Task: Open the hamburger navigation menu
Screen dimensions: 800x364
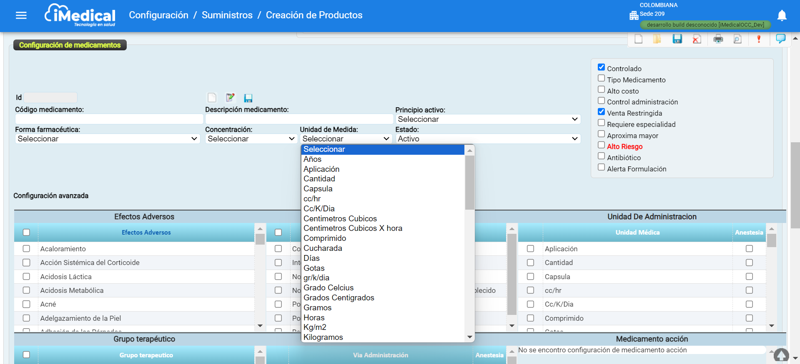Action: [21, 15]
